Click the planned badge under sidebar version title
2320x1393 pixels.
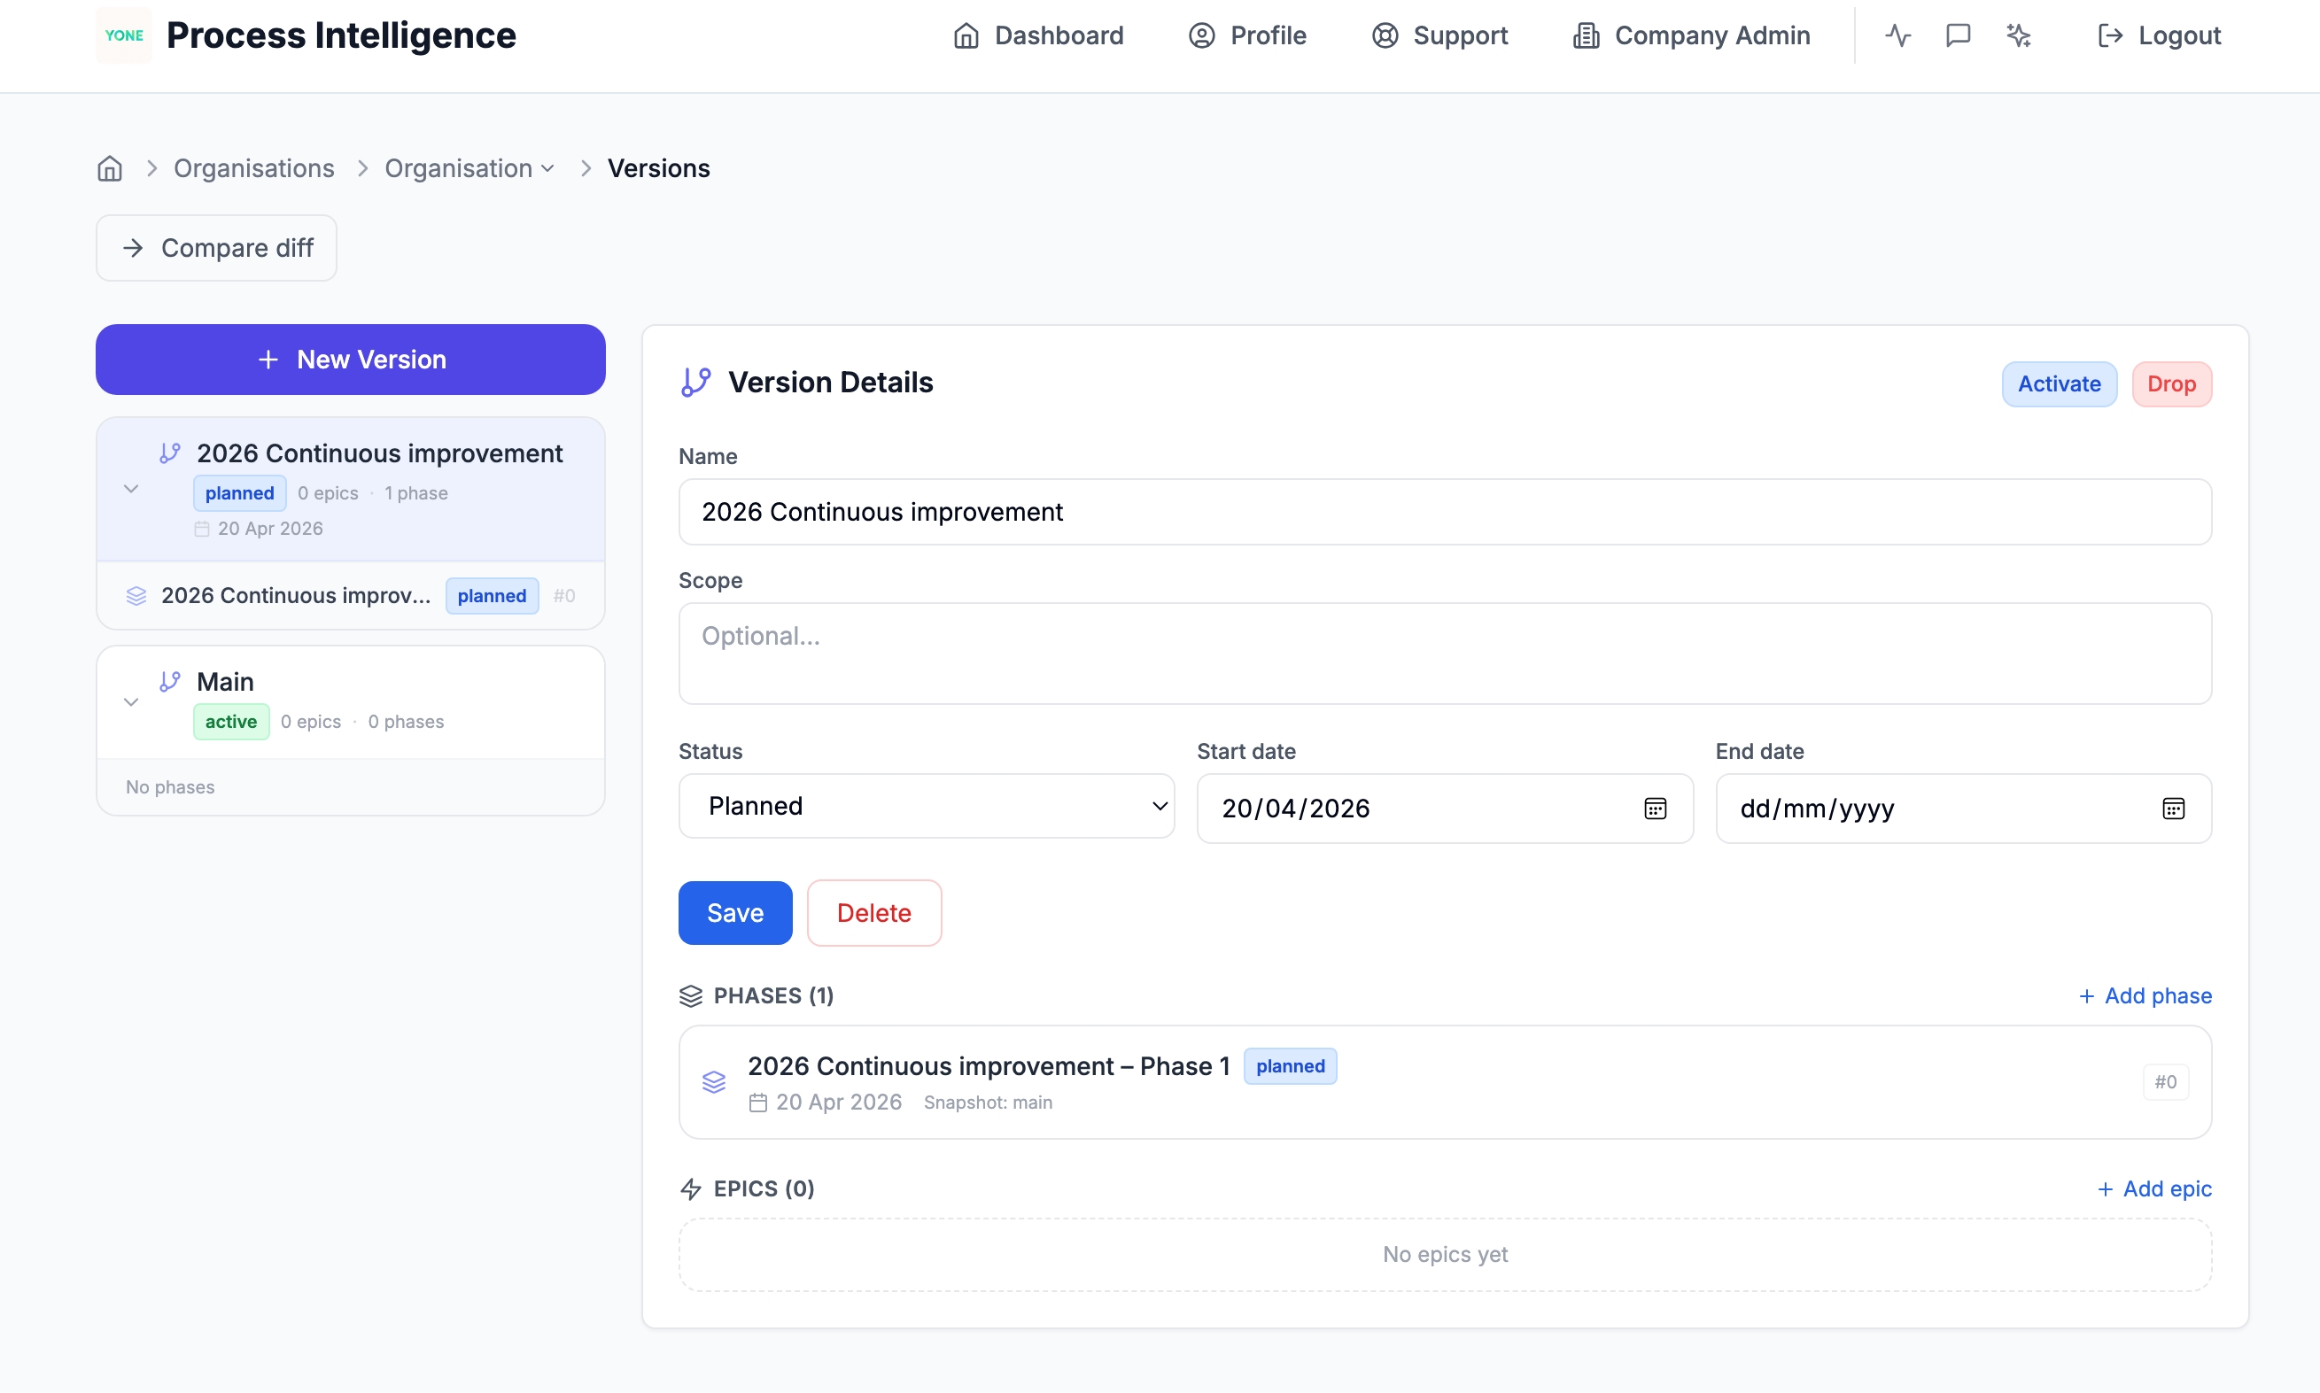(x=239, y=494)
